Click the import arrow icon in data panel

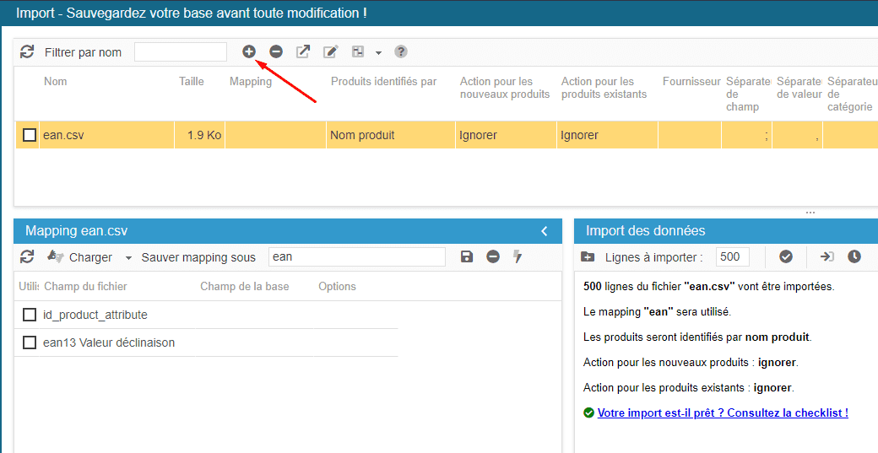coord(827,256)
